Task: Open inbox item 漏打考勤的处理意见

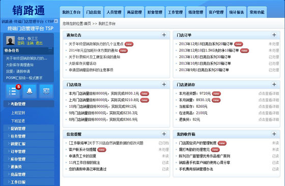Action: click(x=194, y=149)
